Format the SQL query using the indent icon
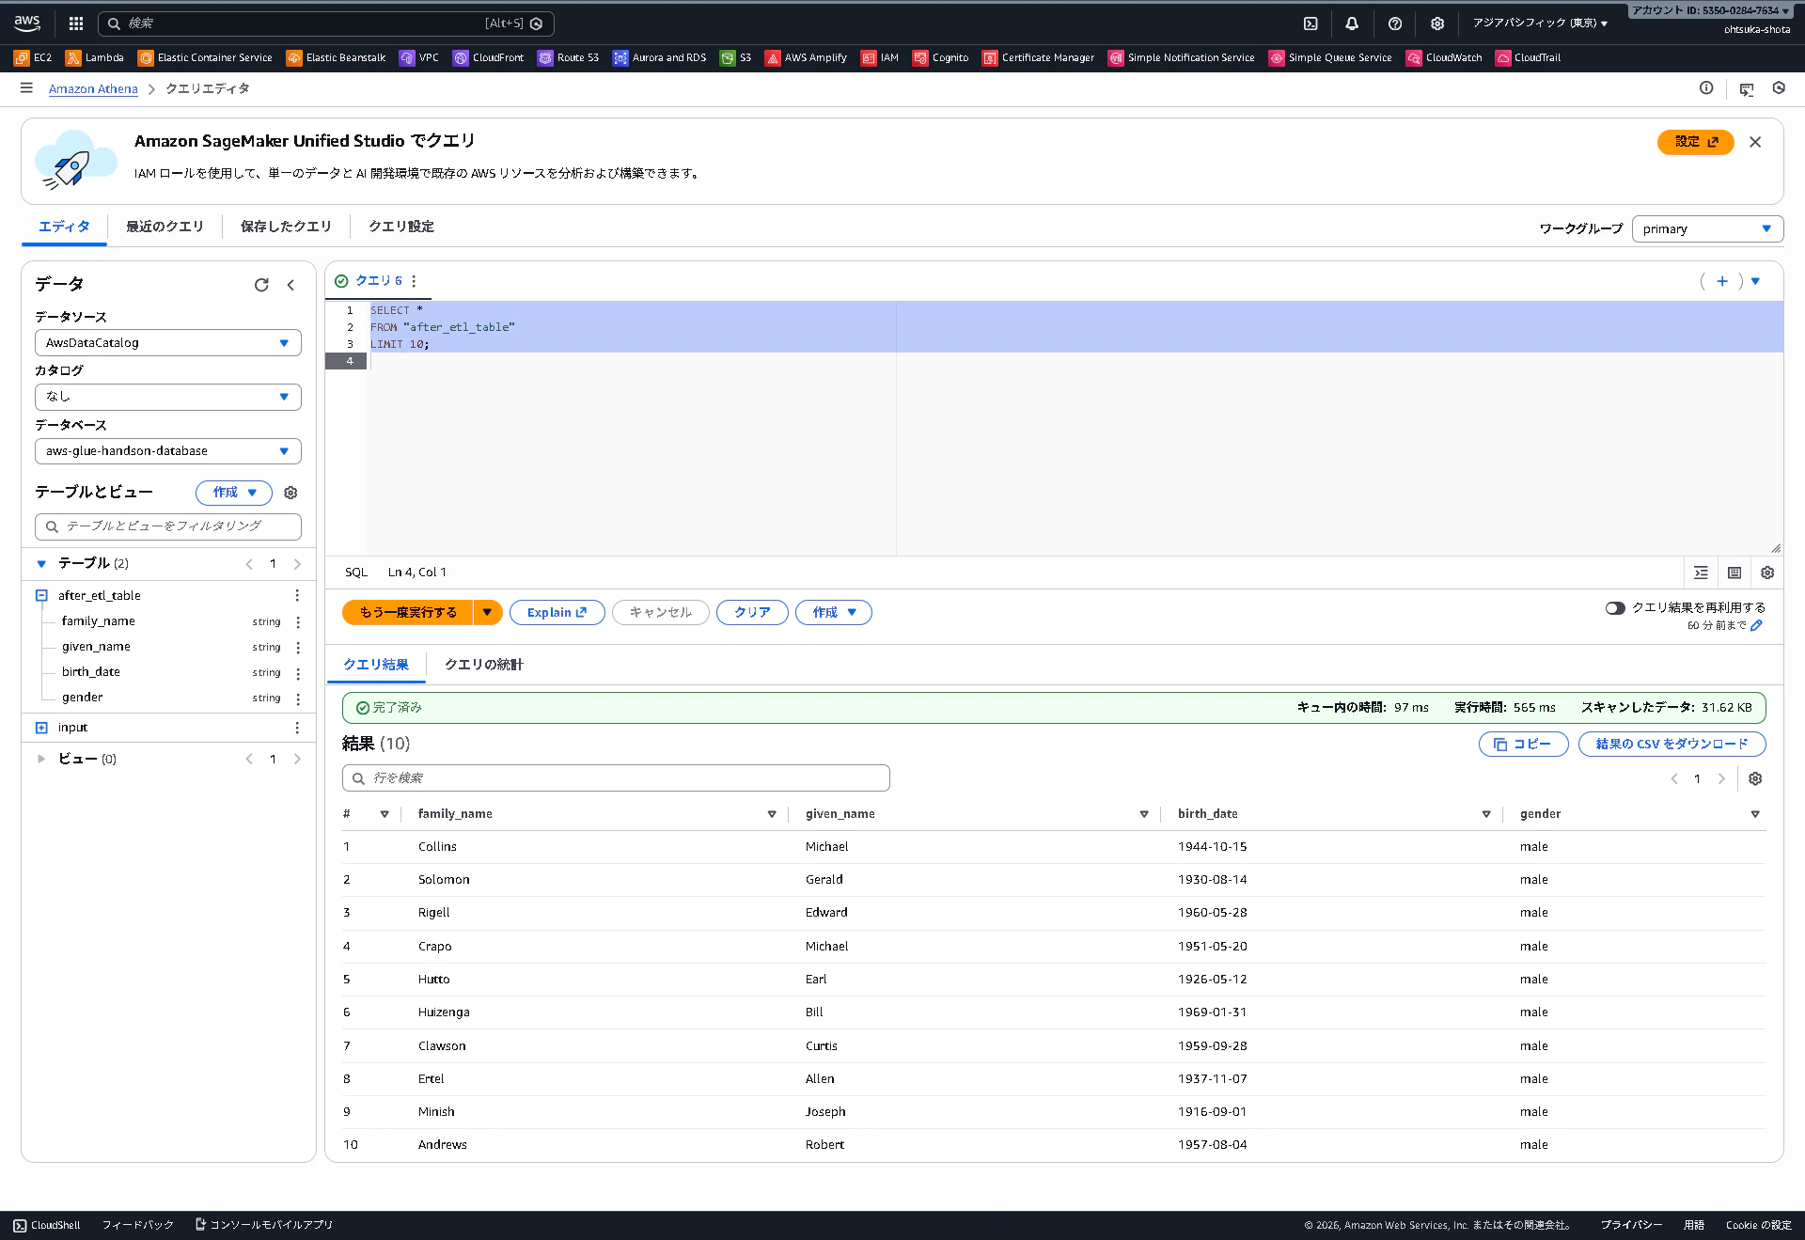 tap(1701, 572)
